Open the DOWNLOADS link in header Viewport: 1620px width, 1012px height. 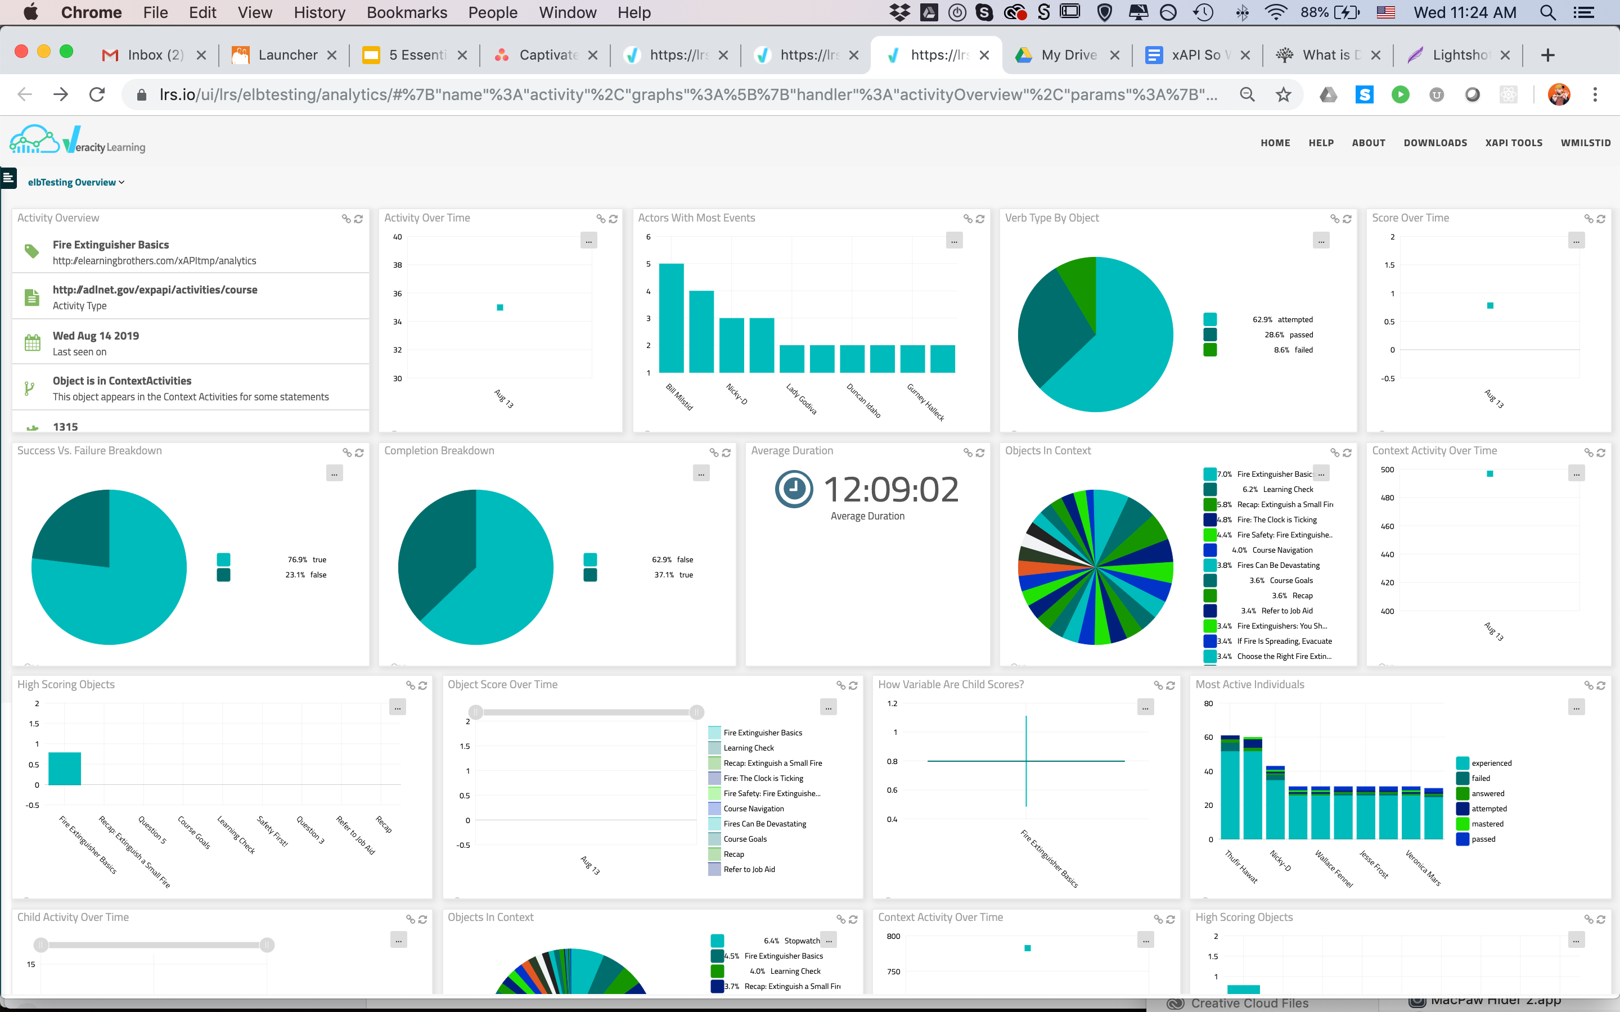click(1434, 143)
